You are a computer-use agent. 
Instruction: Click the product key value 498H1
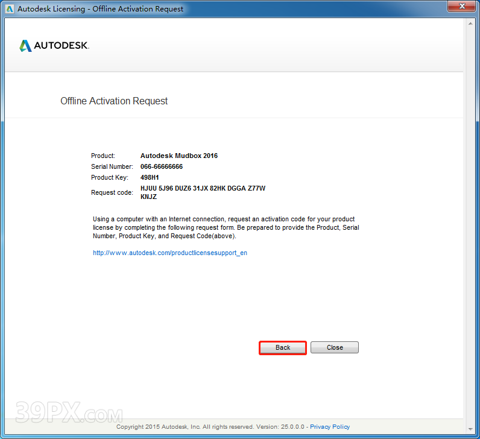coord(150,178)
